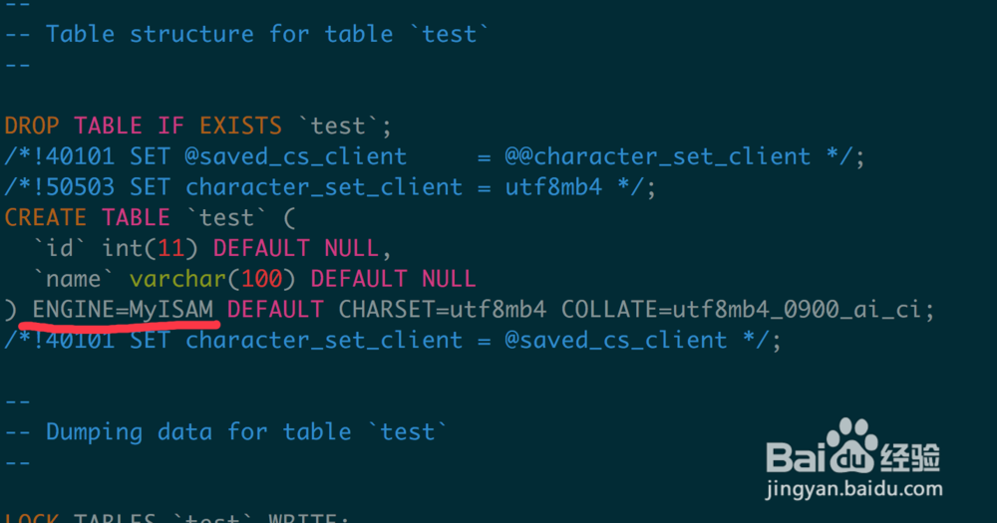The width and height of the screenshot is (997, 523).
Task: Click DEFAULT NULL on the id line
Action: (296, 248)
